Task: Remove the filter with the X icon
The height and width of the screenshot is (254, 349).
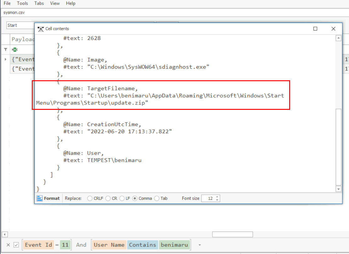Action: [8, 245]
